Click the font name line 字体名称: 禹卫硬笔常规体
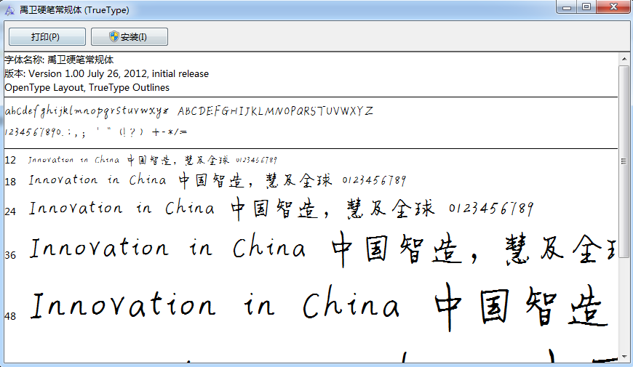This screenshot has height=367, width=633. (x=59, y=60)
